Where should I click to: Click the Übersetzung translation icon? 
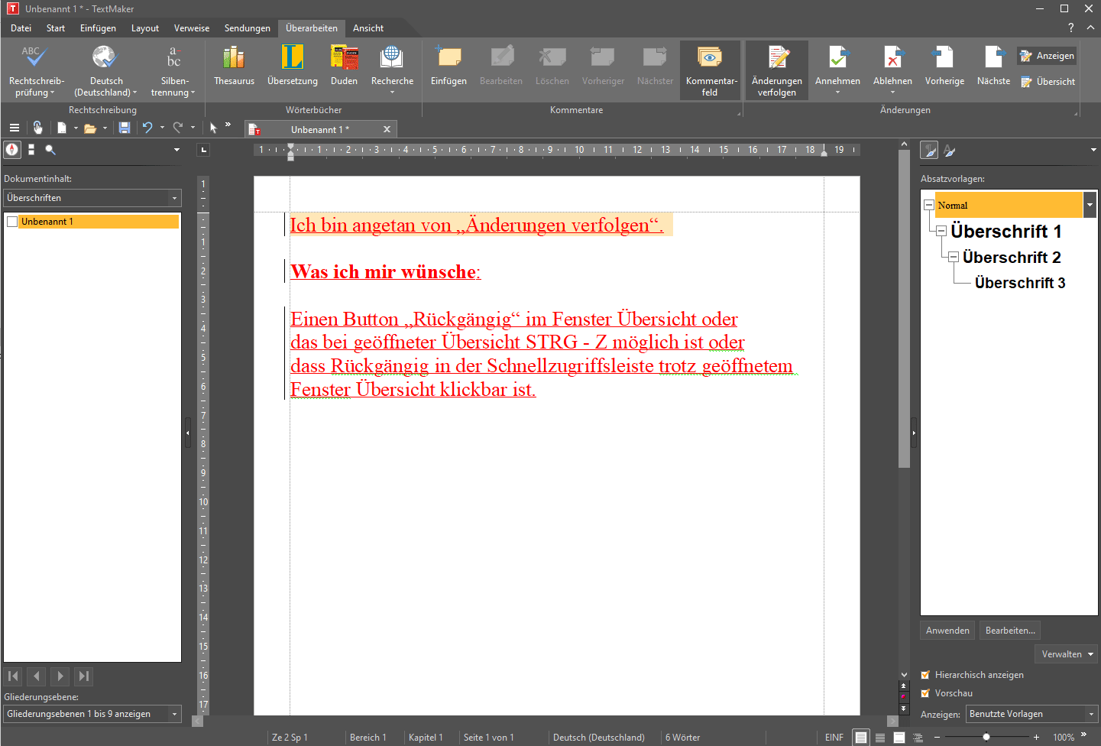(x=293, y=58)
